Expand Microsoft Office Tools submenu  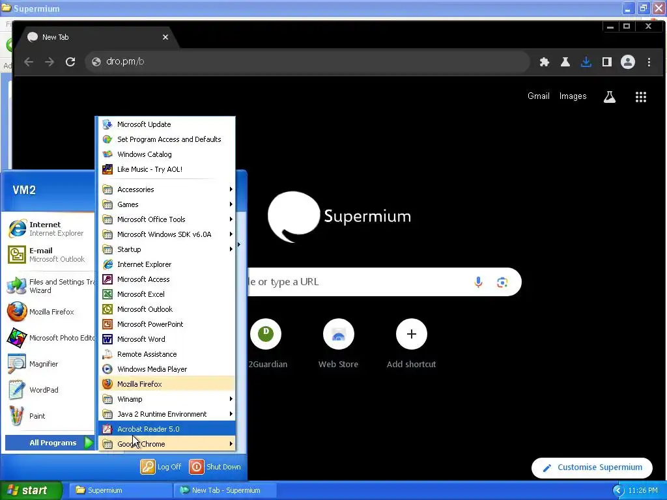click(x=167, y=219)
